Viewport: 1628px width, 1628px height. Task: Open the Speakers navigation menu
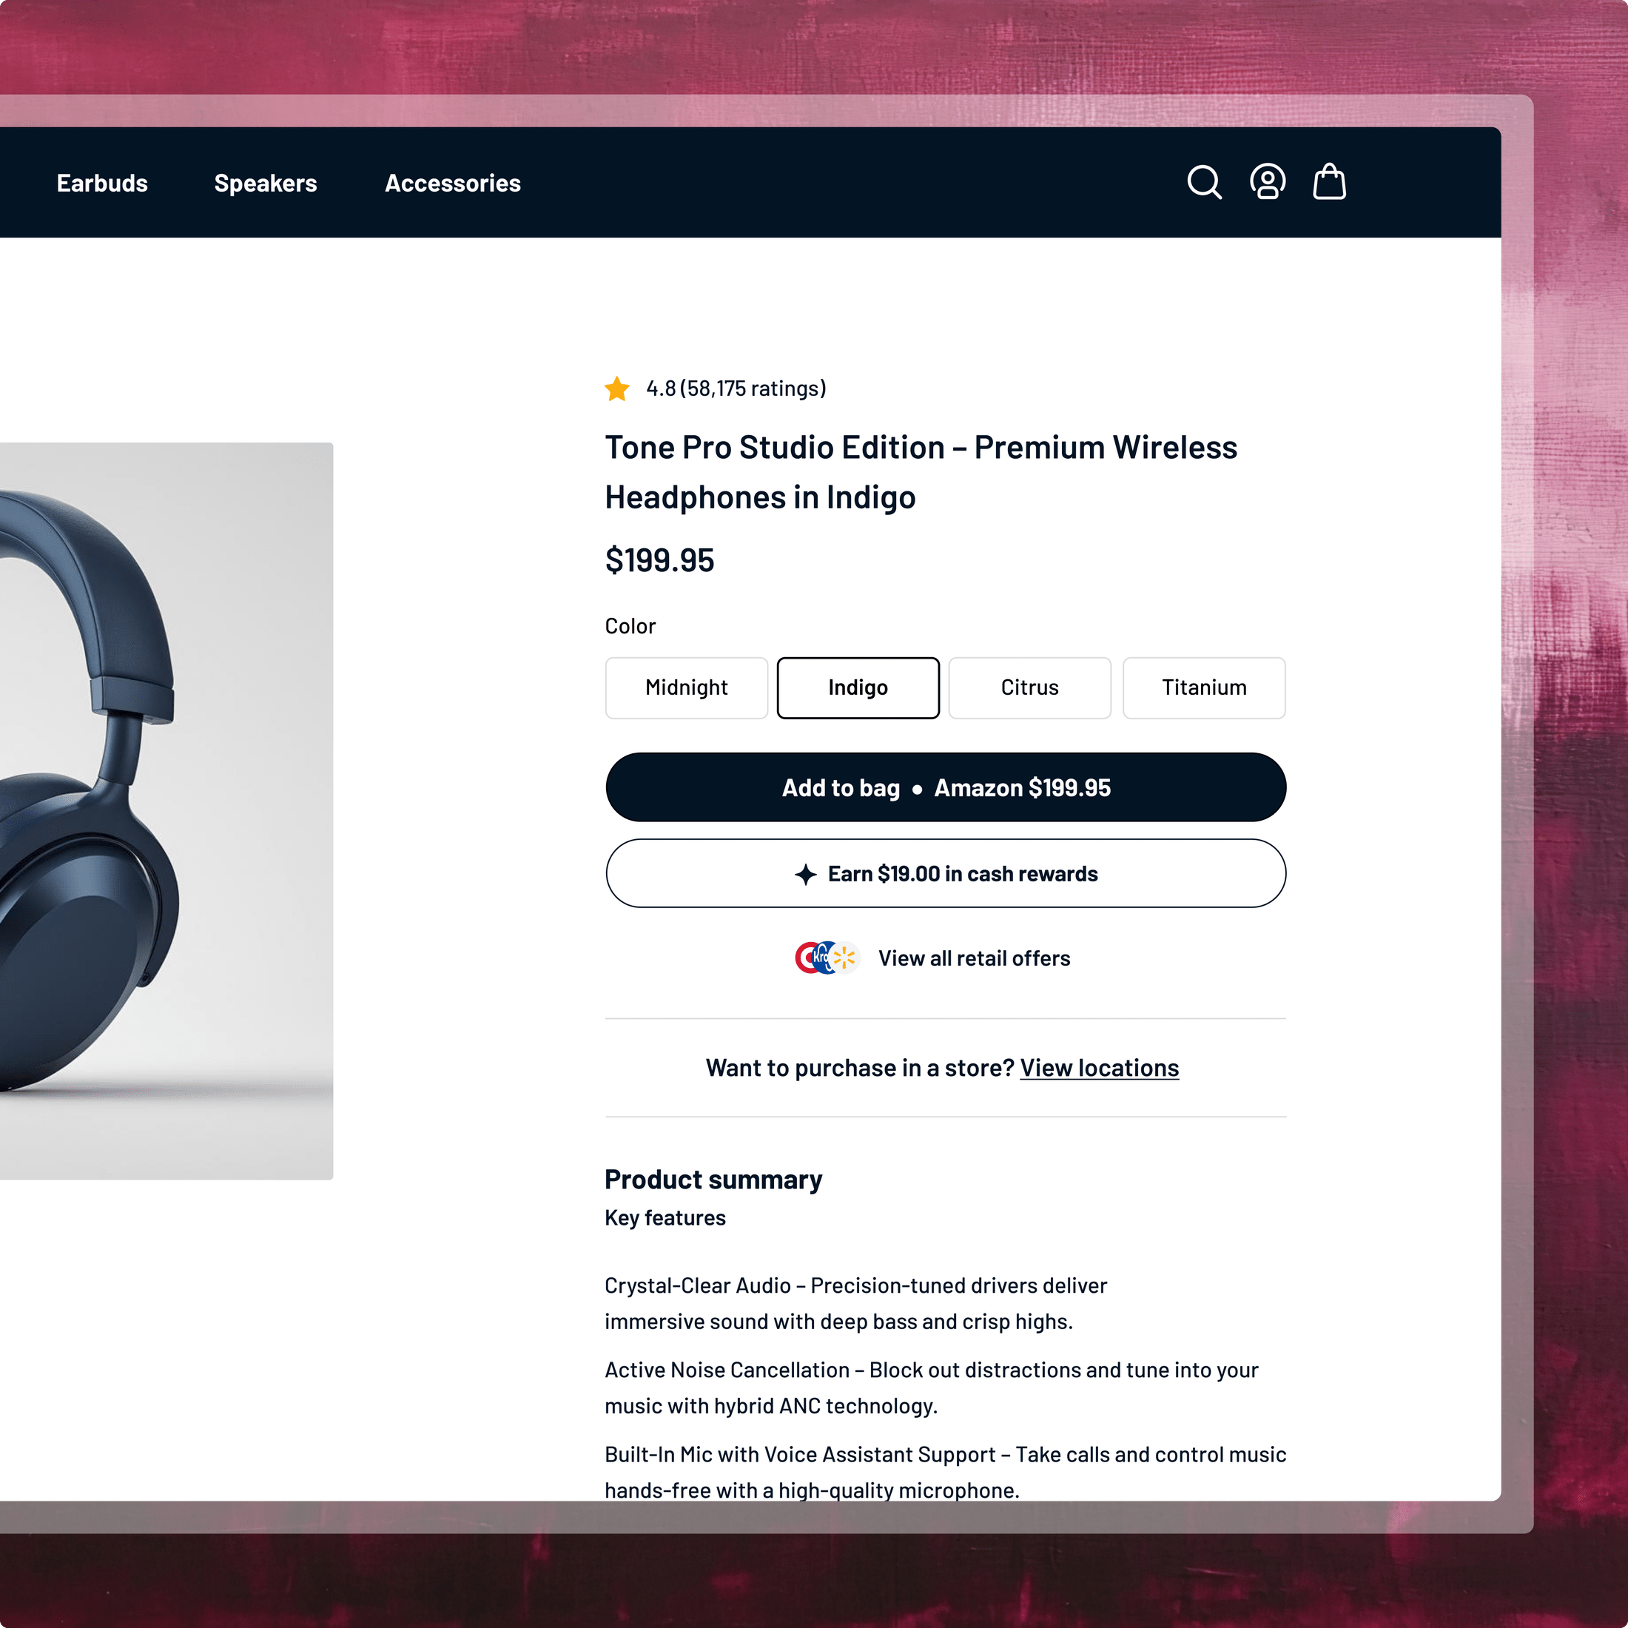(x=266, y=183)
